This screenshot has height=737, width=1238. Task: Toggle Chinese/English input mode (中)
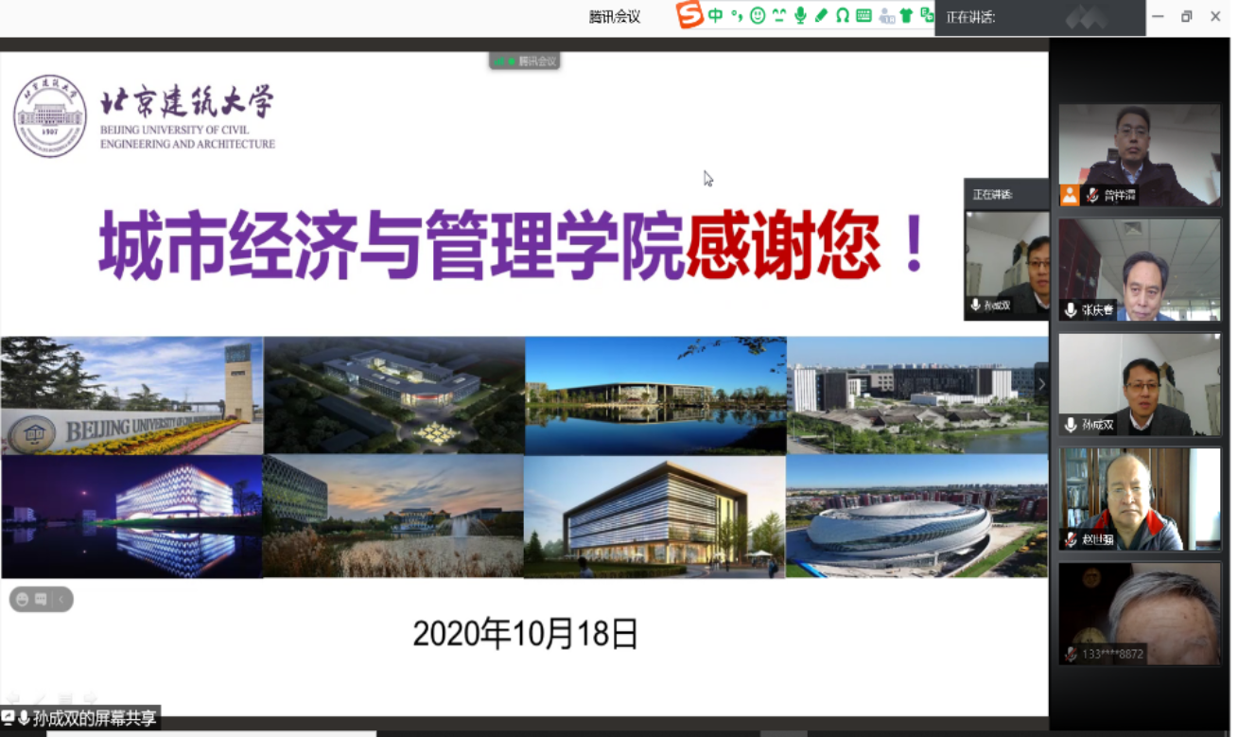coord(716,15)
